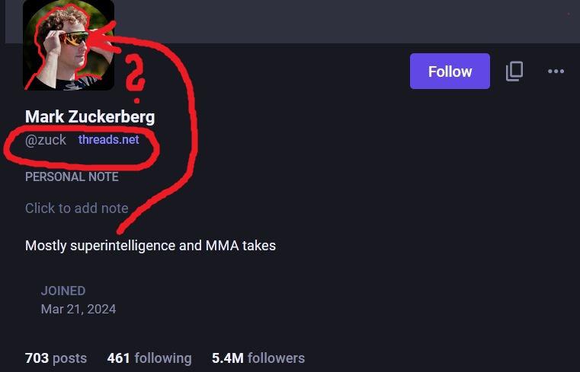The width and height of the screenshot is (580, 372).
Task: Click the copy profile link icon
Action: [x=514, y=72]
